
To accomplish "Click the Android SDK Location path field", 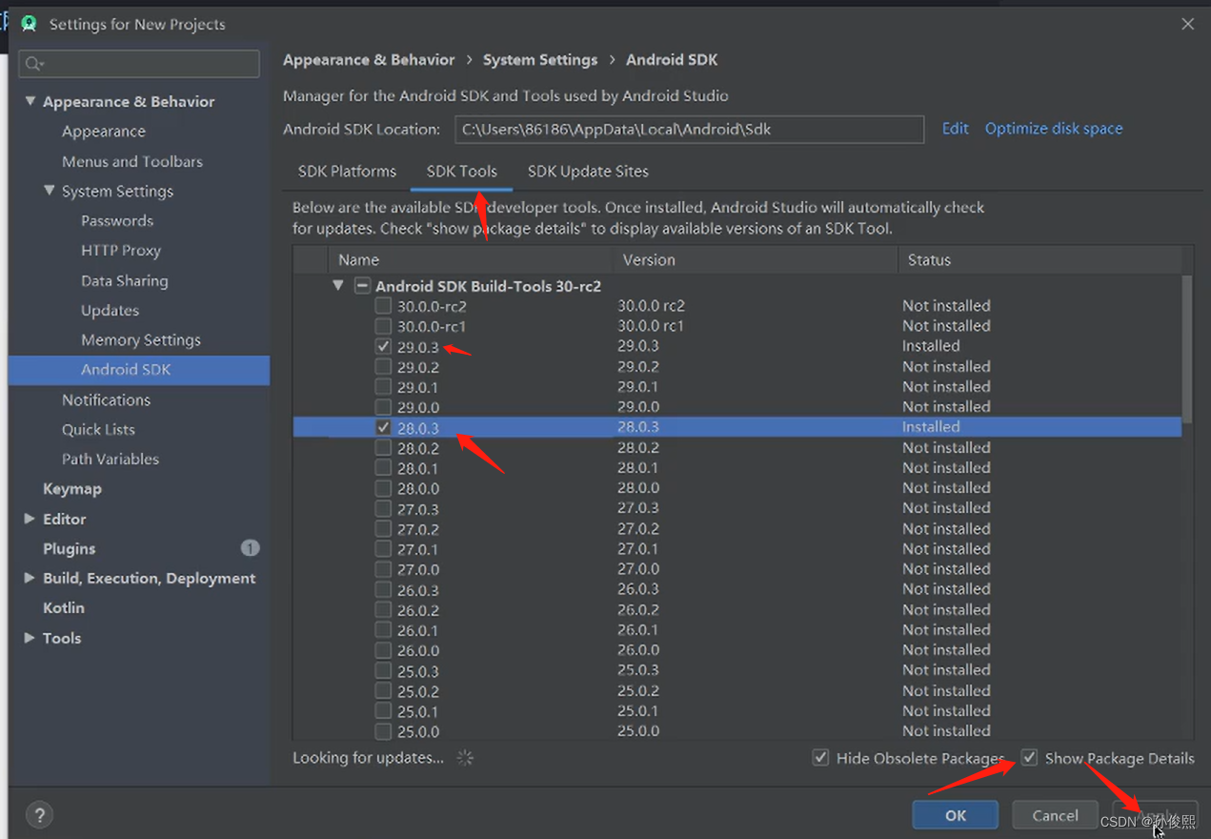I will 689,129.
